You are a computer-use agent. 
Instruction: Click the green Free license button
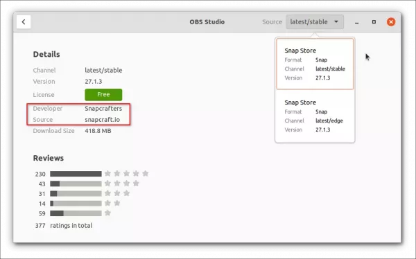pyautogui.click(x=103, y=95)
